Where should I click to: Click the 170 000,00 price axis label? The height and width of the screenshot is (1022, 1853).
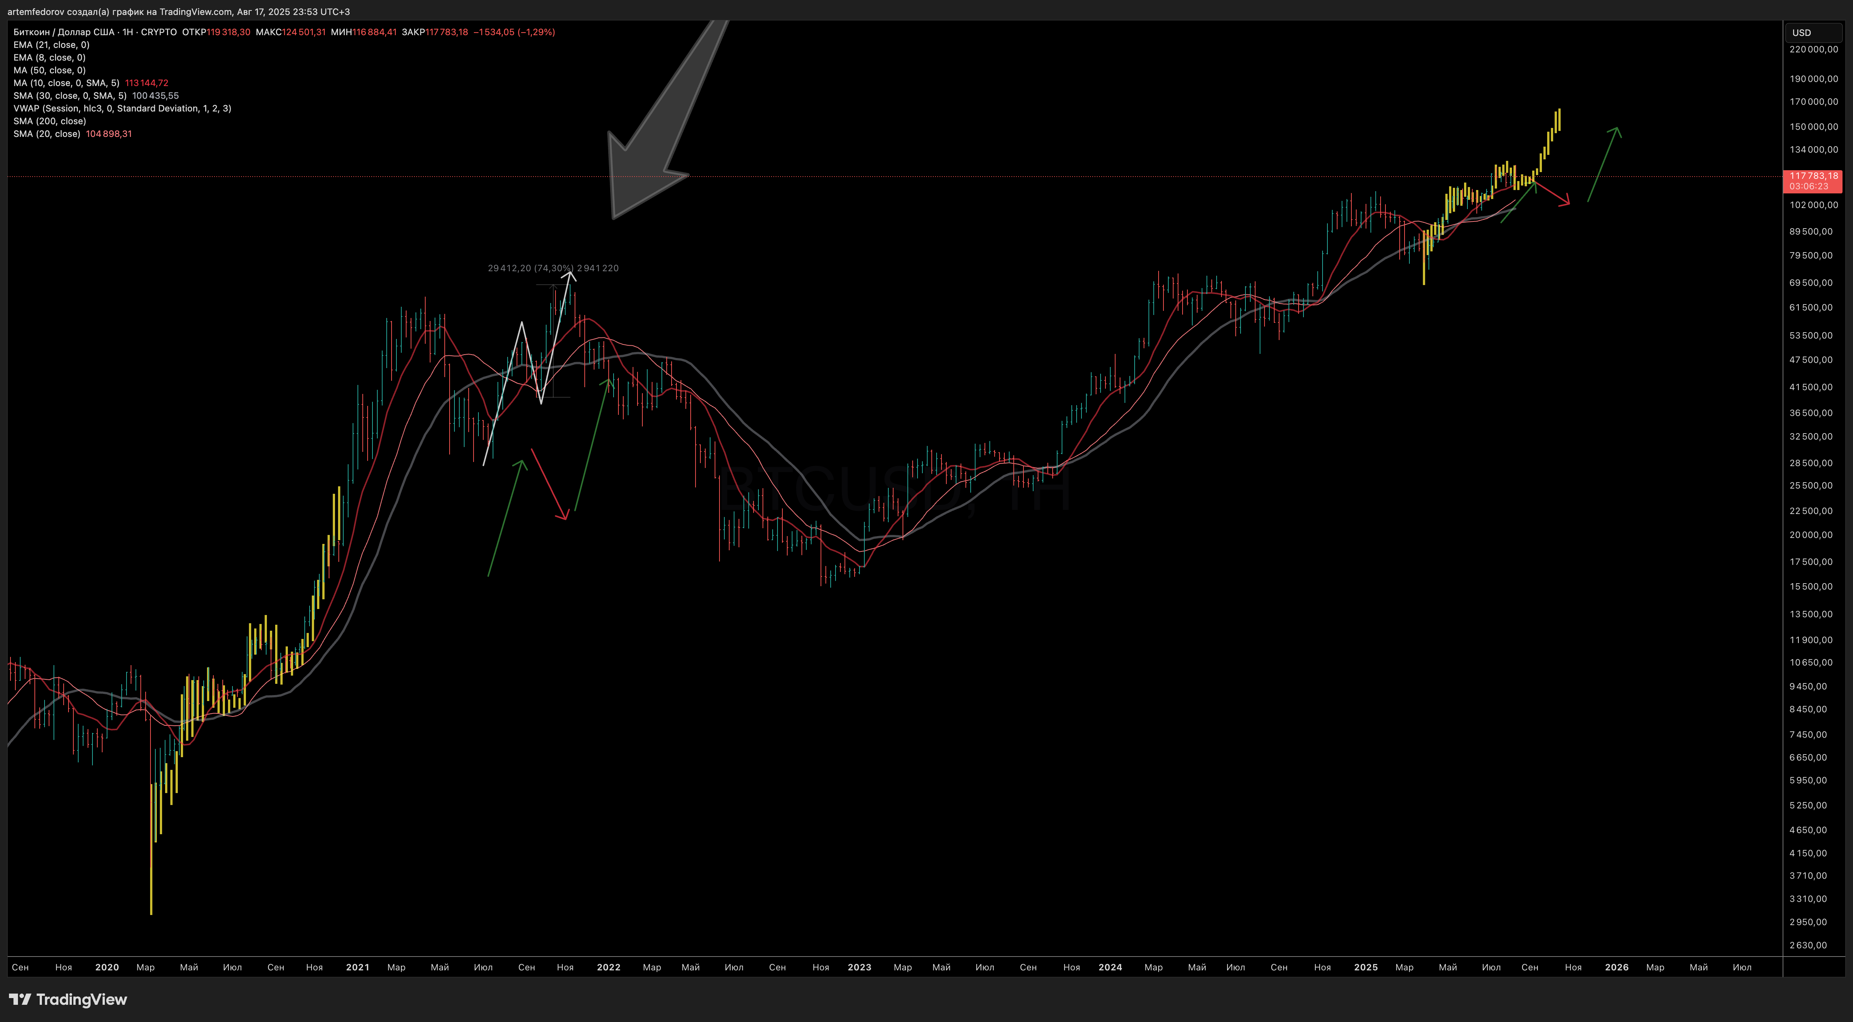pos(1813,102)
